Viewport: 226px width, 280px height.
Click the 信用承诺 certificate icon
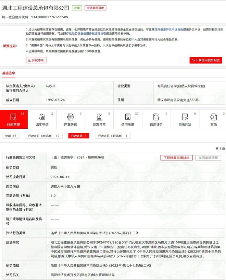click(128, 117)
